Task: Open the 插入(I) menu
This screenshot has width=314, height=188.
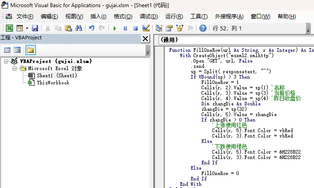Action: click(x=99, y=17)
